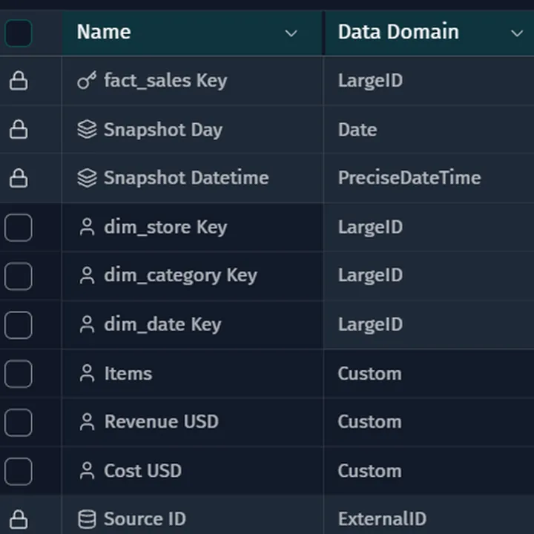This screenshot has height=534, width=534.
Task: Open the Data Domain column dropdown chevron
Action: pos(517,33)
